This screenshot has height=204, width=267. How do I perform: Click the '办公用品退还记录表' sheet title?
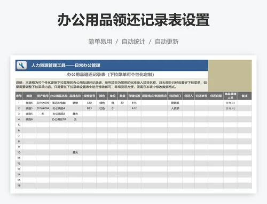pyautogui.click(x=86, y=75)
